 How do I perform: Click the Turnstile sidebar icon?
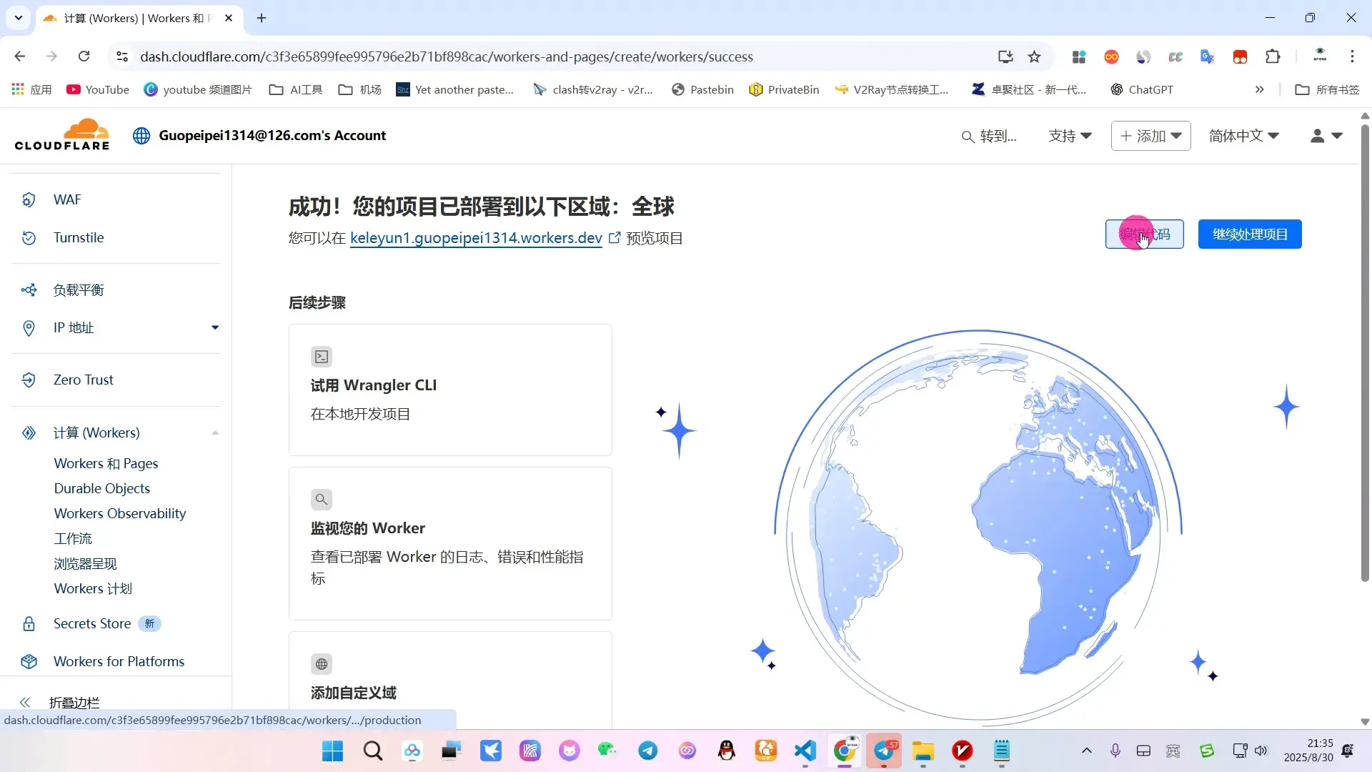point(29,238)
